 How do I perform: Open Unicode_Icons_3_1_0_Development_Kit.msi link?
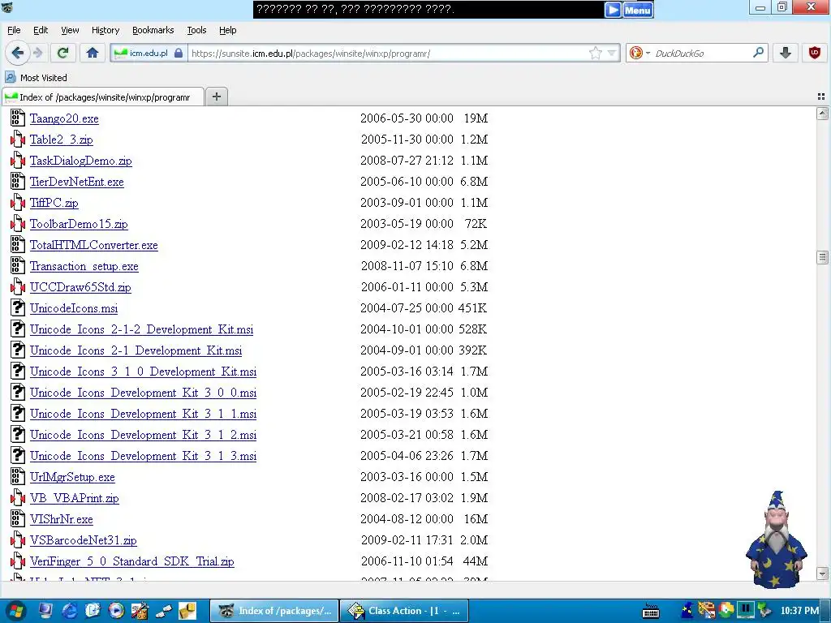click(x=143, y=372)
